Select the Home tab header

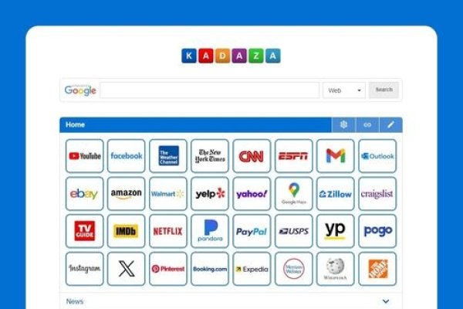point(76,125)
